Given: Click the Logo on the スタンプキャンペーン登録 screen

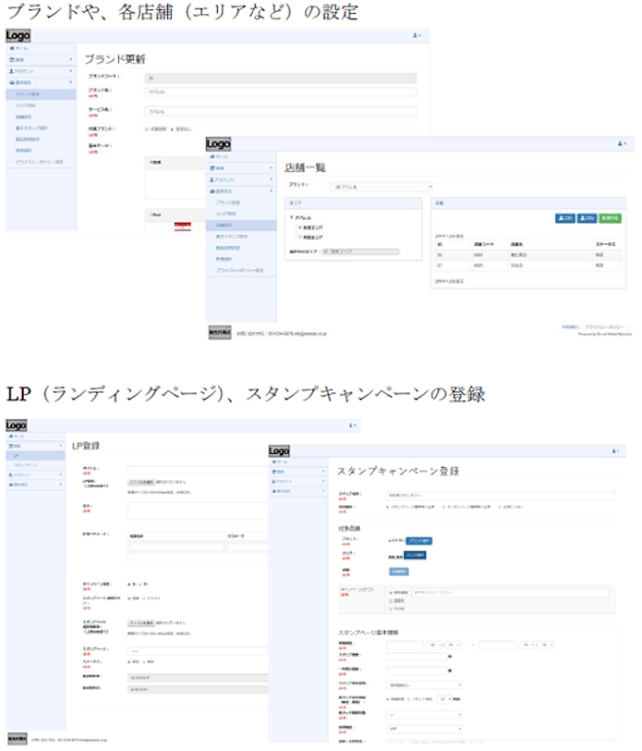Looking at the screenshot, I should (279, 452).
